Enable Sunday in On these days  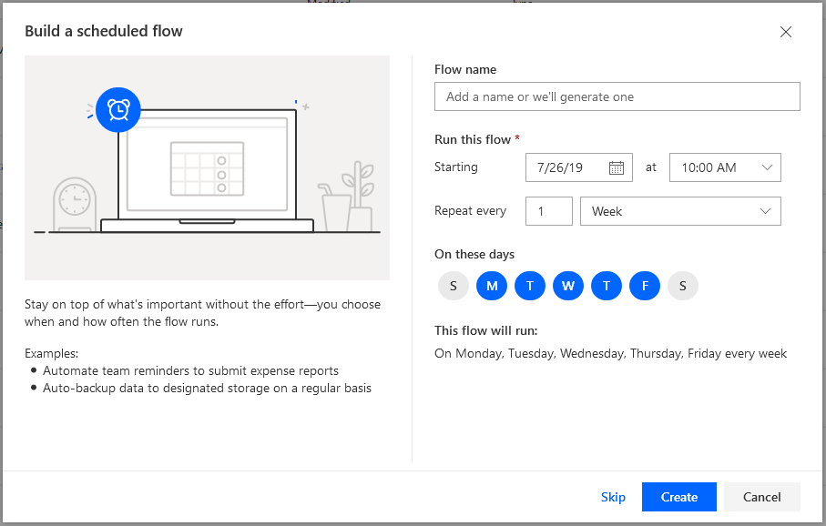click(454, 286)
